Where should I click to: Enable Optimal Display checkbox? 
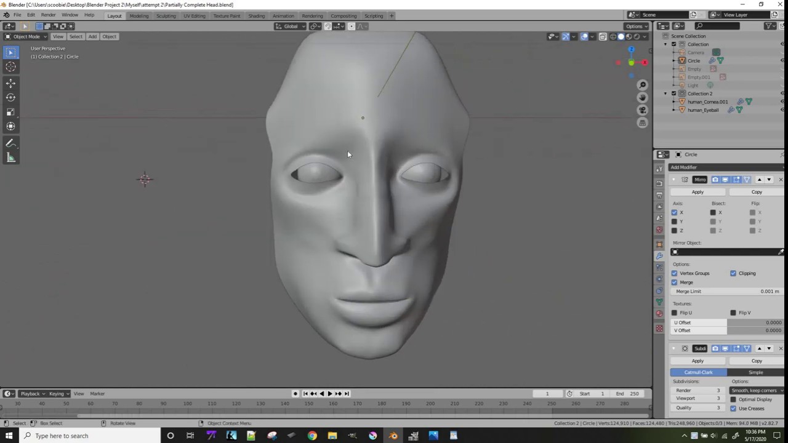(733, 399)
